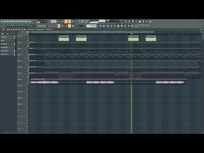Viewport: 204px width, 153px height.
Task: Click the auto-scroll monitor icon
Action: 73,26
